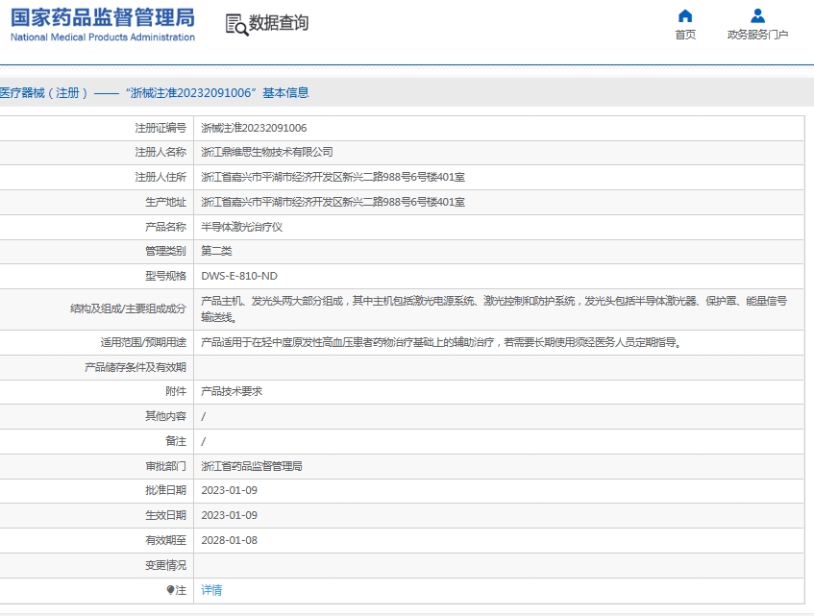Click product name 半导体激光治疗仪
This screenshot has height=616, width=814.
click(242, 227)
